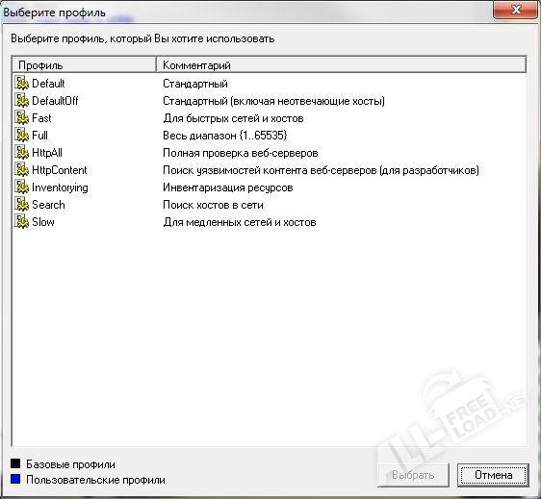This screenshot has width=541, height=499.
Task: Sort by the Комментарий column header
Action: pos(342,65)
